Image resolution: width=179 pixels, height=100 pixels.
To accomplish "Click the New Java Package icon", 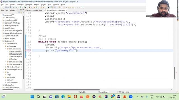I will (34, 7).
